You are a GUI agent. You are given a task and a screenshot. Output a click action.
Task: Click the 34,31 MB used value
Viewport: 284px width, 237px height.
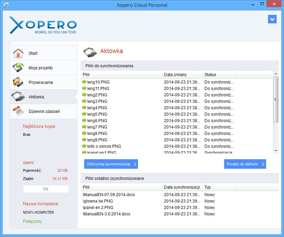pyautogui.click(x=60, y=179)
